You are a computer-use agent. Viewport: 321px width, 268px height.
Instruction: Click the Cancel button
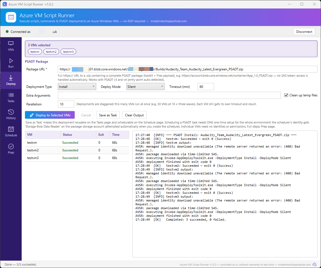click(86, 115)
